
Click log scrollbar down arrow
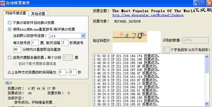(x=207, y=104)
